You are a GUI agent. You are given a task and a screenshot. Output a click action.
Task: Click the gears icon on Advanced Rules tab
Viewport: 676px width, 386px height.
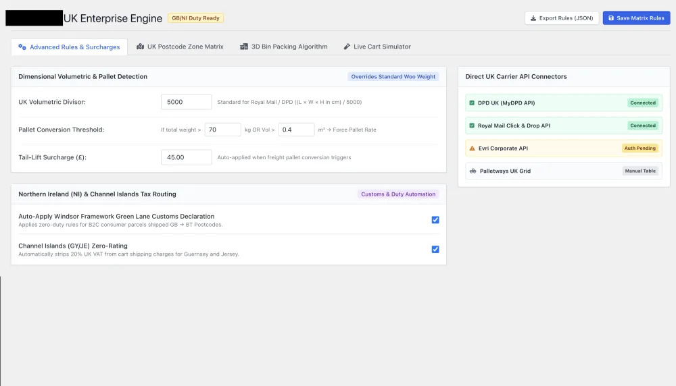(x=22, y=47)
